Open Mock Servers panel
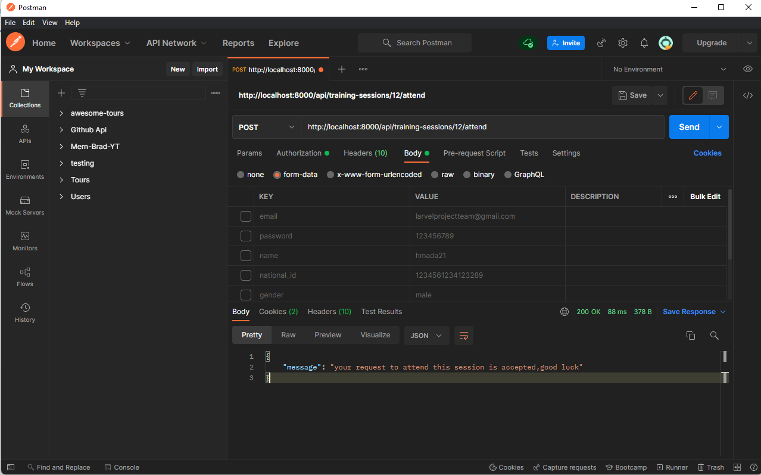The width and height of the screenshot is (761, 475). pyautogui.click(x=24, y=207)
